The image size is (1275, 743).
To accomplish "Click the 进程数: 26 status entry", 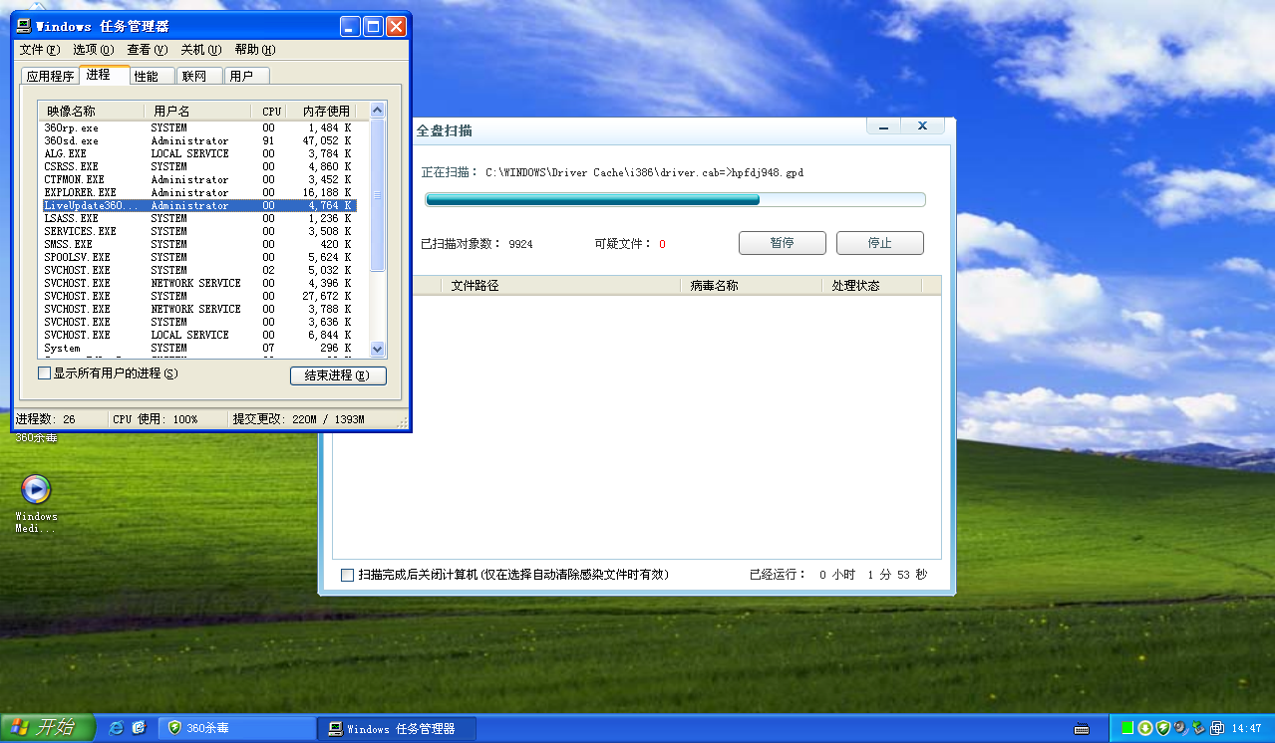I will [x=60, y=419].
